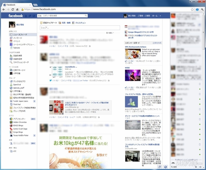Open the WIRE sponsored ad title

(x=127, y=68)
